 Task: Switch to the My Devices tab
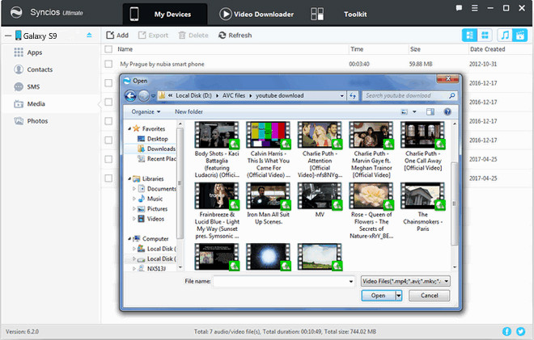coord(165,14)
